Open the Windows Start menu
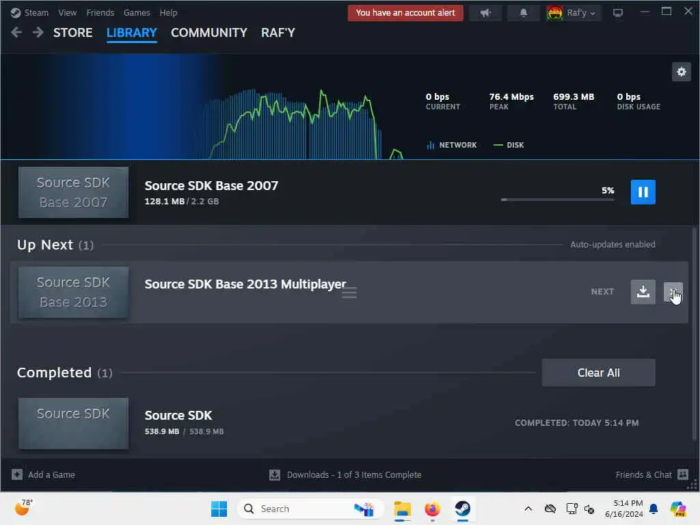This screenshot has height=525, width=700. pos(219,509)
